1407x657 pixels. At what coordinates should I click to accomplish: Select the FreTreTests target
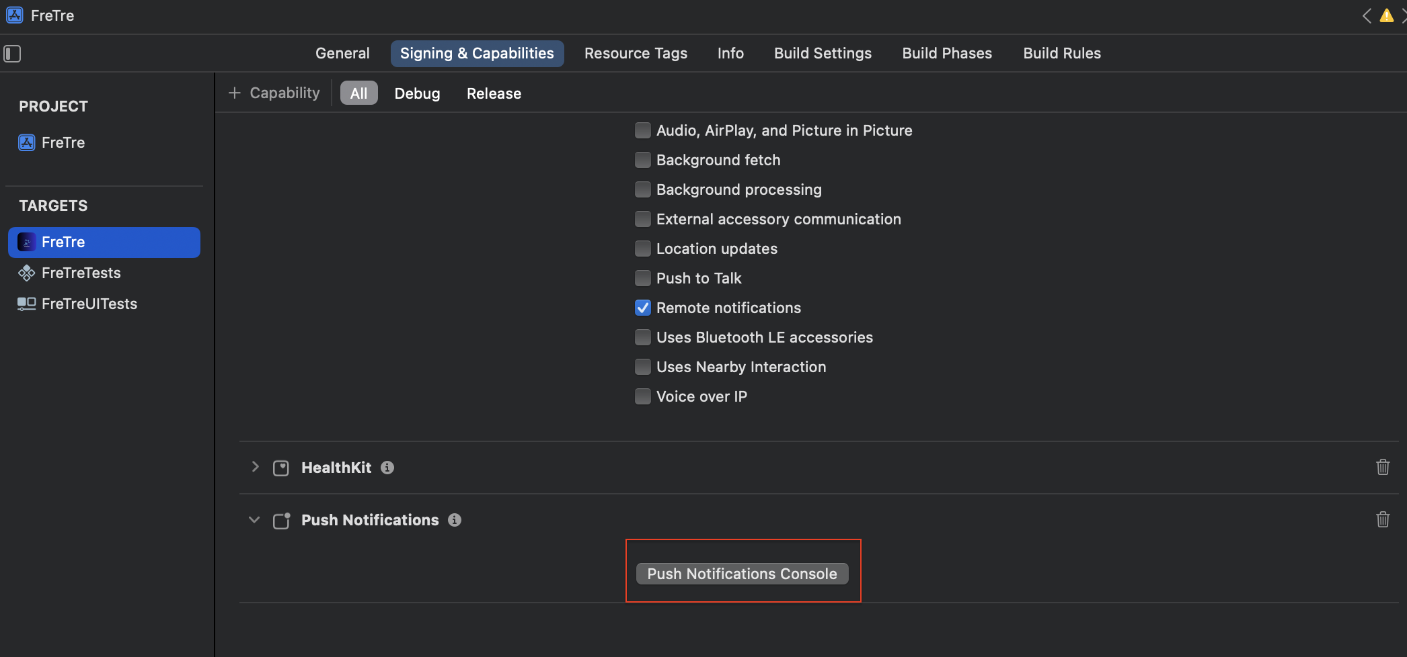pyautogui.click(x=81, y=273)
